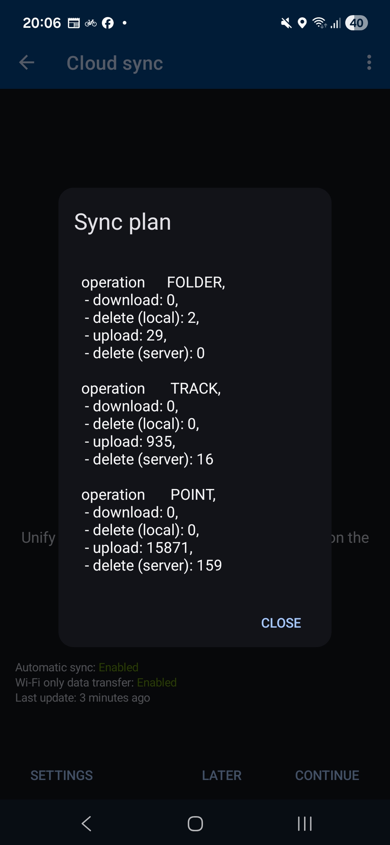Tap the Automatic sync Enabled status
Image resolution: width=390 pixels, height=845 pixels.
118,667
